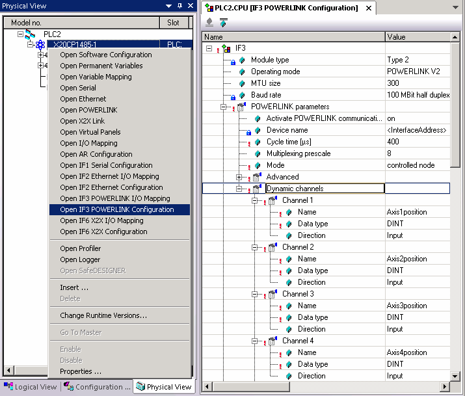Click the Logical View tab icon
465x396 pixels.
tap(8, 386)
